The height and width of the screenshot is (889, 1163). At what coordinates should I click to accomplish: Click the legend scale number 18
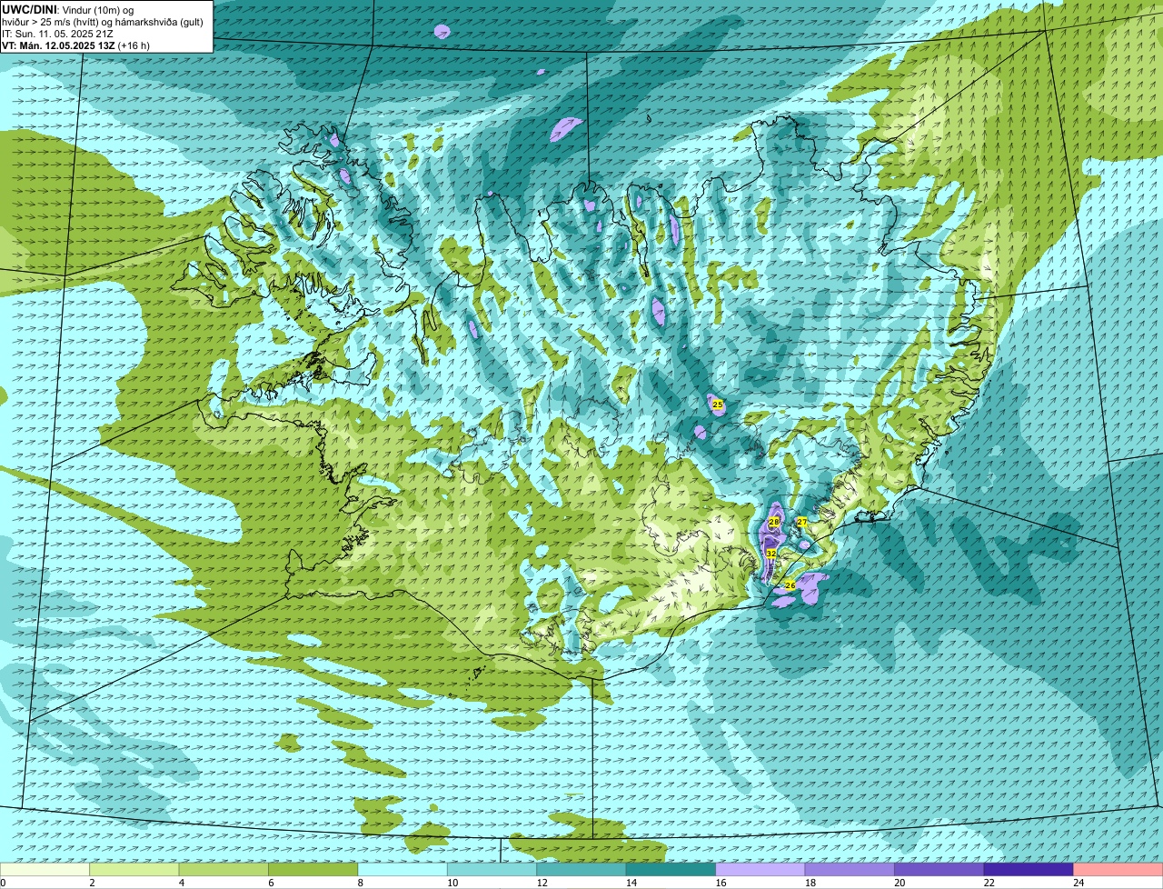[x=810, y=883]
